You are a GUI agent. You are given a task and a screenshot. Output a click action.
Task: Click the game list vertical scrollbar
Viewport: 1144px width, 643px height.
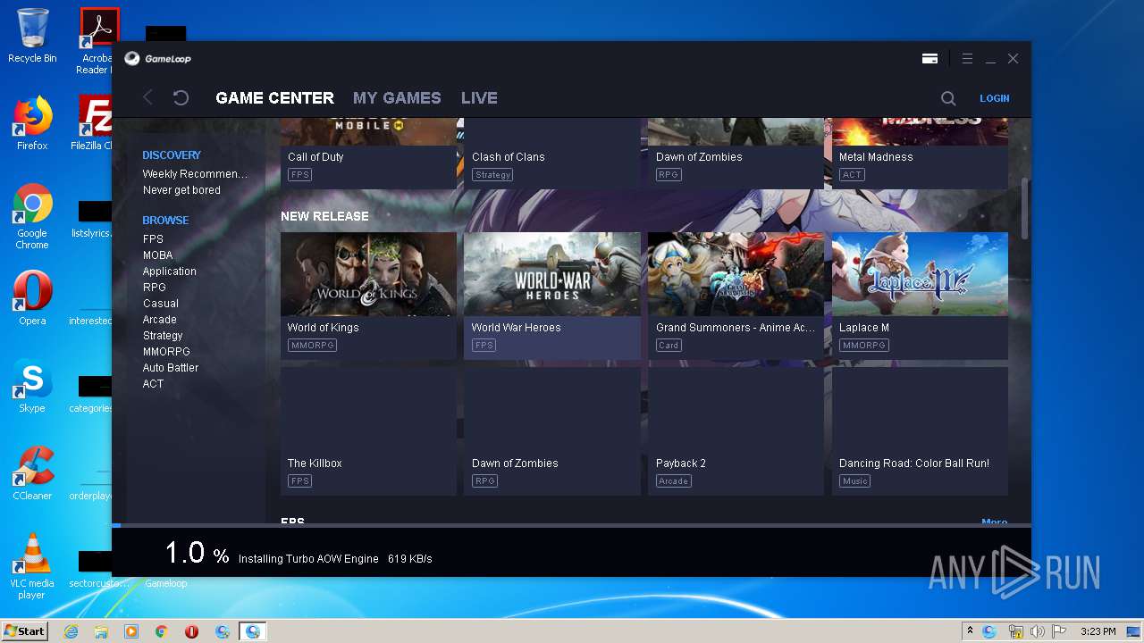tap(1025, 208)
